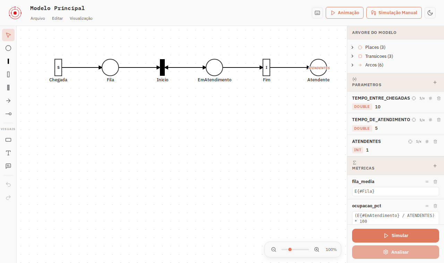Select the circle-ended inhibitor arc tool
The width and height of the screenshot is (444, 263).
tap(8, 114)
